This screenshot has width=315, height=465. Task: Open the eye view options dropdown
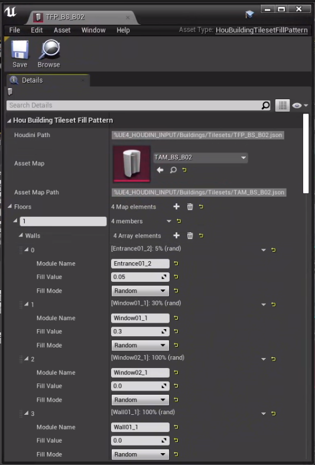click(x=300, y=106)
